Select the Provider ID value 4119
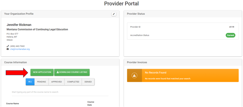Screen dimensions: 243x107 pyautogui.click(x=232, y=27)
